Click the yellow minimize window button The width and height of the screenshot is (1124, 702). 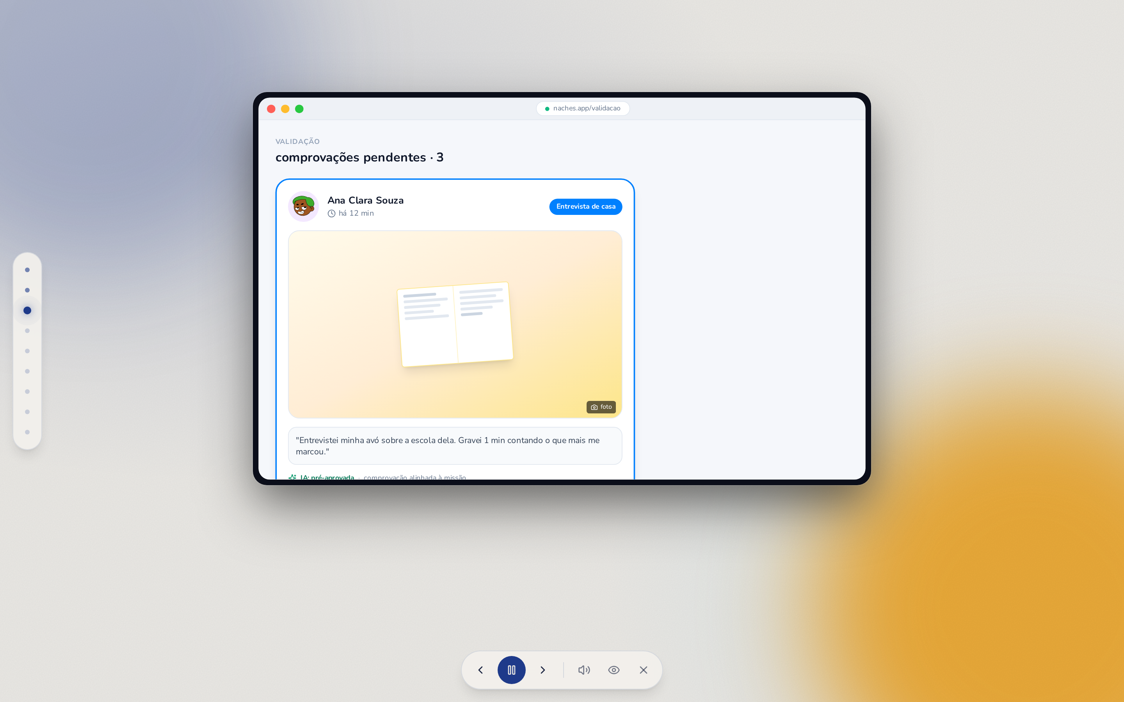[285, 109]
